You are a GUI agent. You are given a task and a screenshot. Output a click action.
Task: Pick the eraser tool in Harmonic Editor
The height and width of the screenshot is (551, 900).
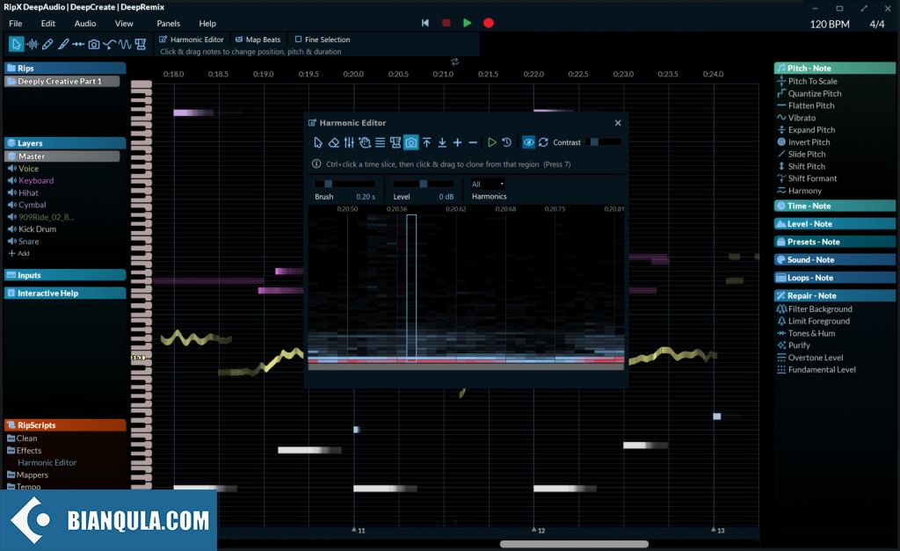(333, 142)
